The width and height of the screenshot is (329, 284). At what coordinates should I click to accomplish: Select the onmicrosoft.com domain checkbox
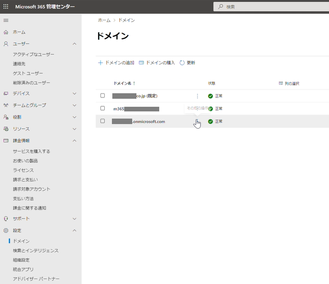pyautogui.click(x=103, y=121)
